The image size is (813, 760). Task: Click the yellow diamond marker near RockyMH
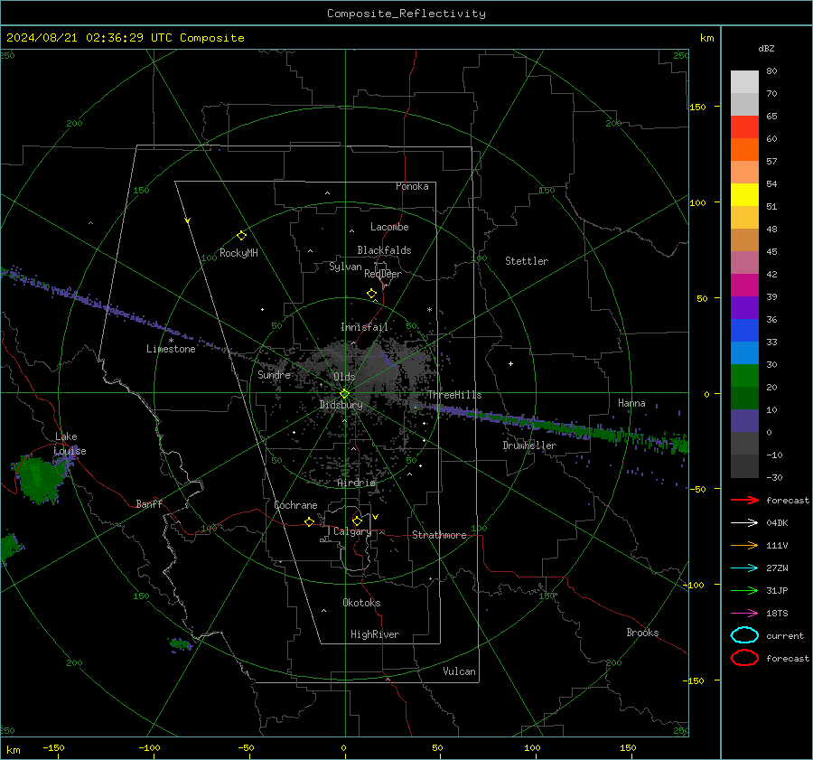[241, 236]
